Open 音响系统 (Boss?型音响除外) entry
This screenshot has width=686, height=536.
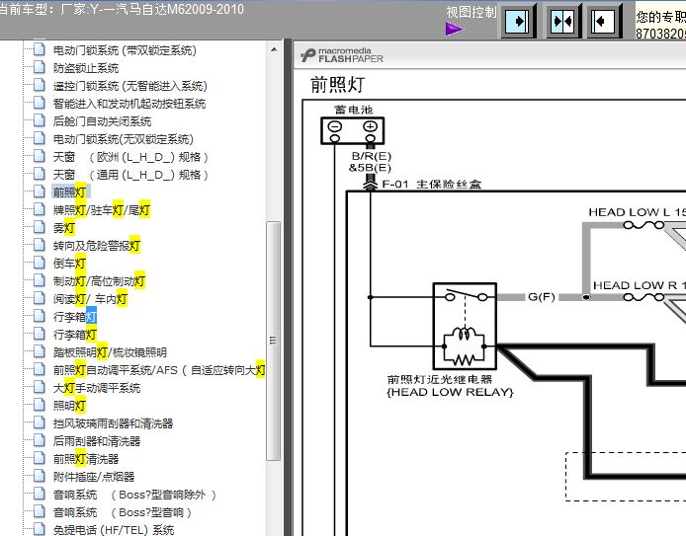134,495
